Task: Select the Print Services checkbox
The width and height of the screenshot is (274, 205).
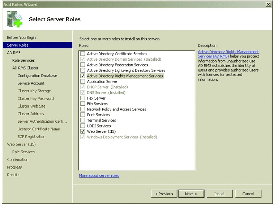Action: click(83, 115)
